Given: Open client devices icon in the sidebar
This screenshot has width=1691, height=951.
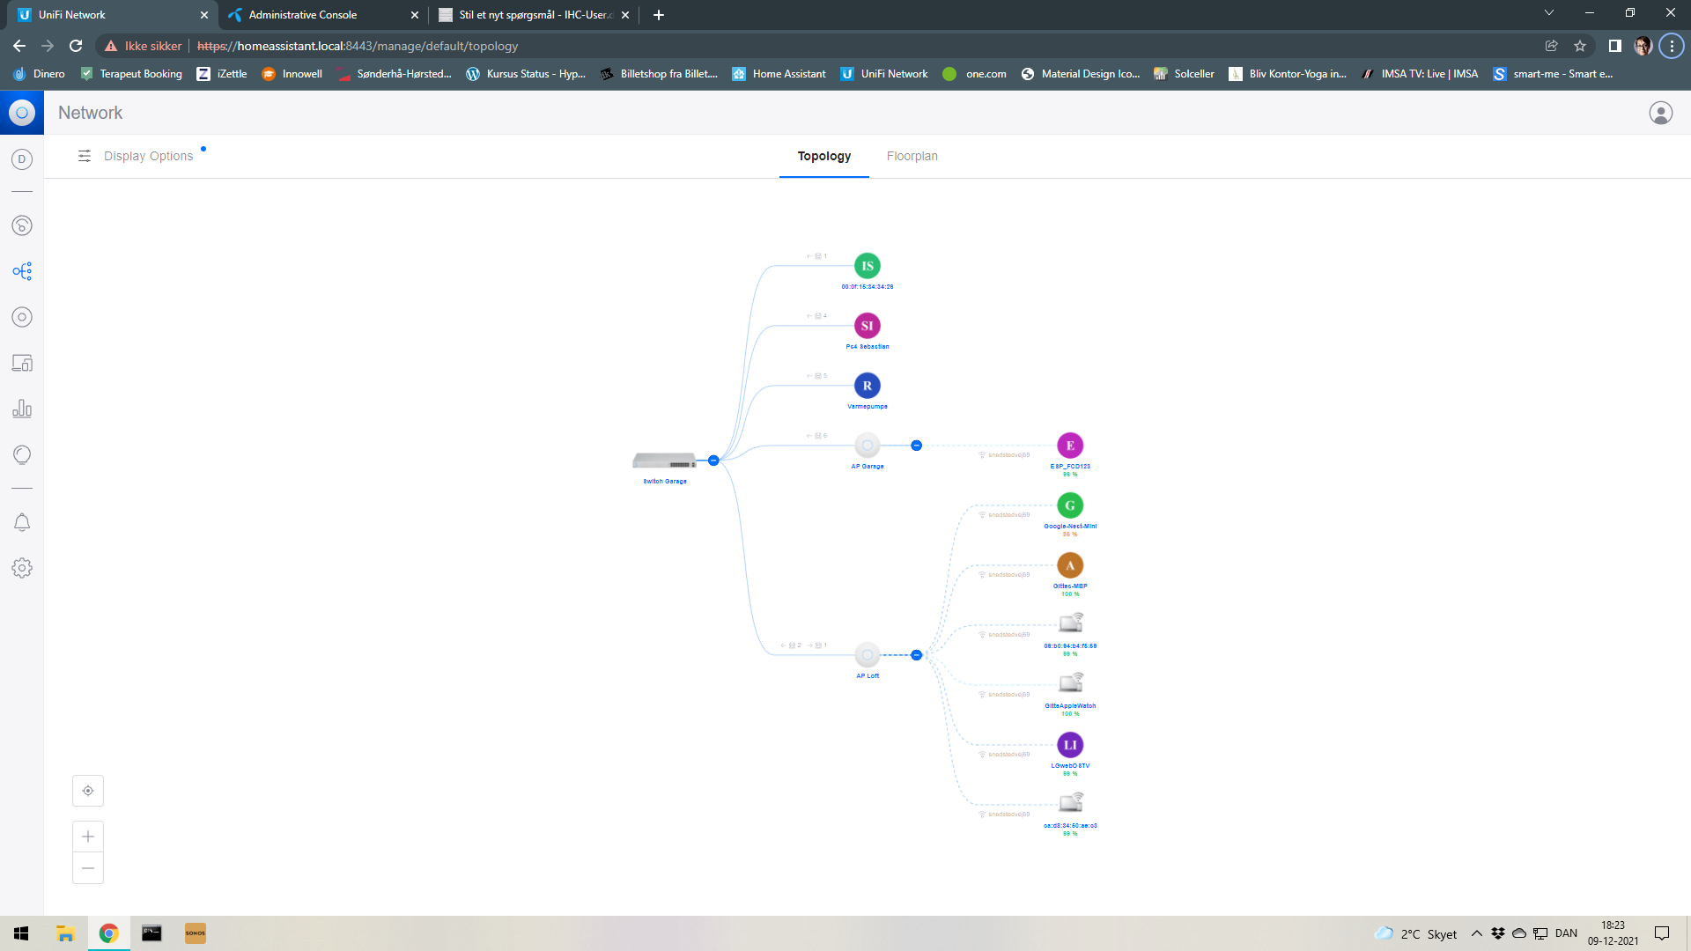Looking at the screenshot, I should click(x=22, y=363).
